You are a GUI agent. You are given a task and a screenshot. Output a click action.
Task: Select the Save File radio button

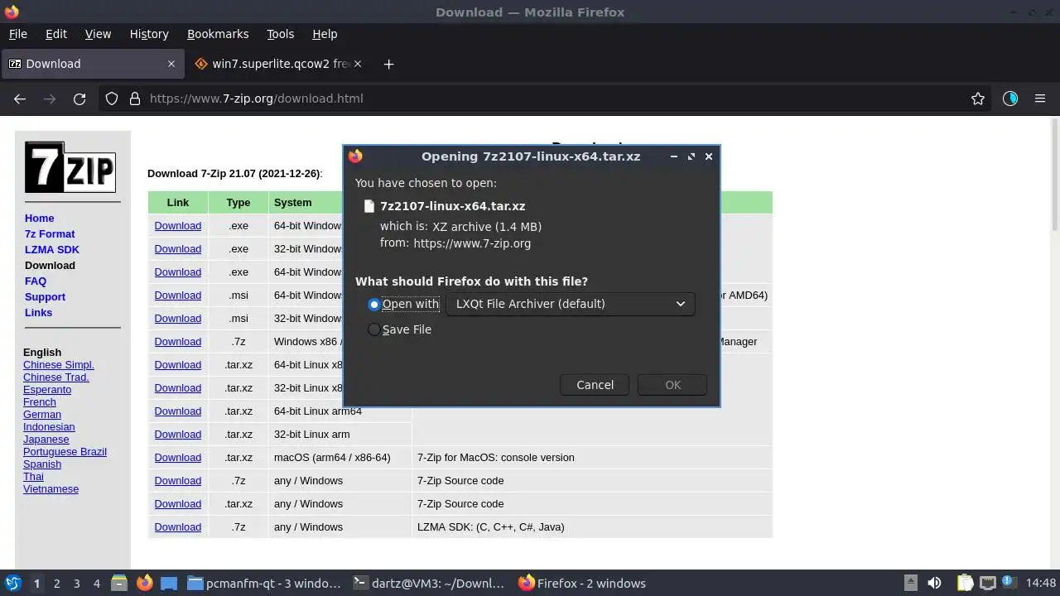374,329
